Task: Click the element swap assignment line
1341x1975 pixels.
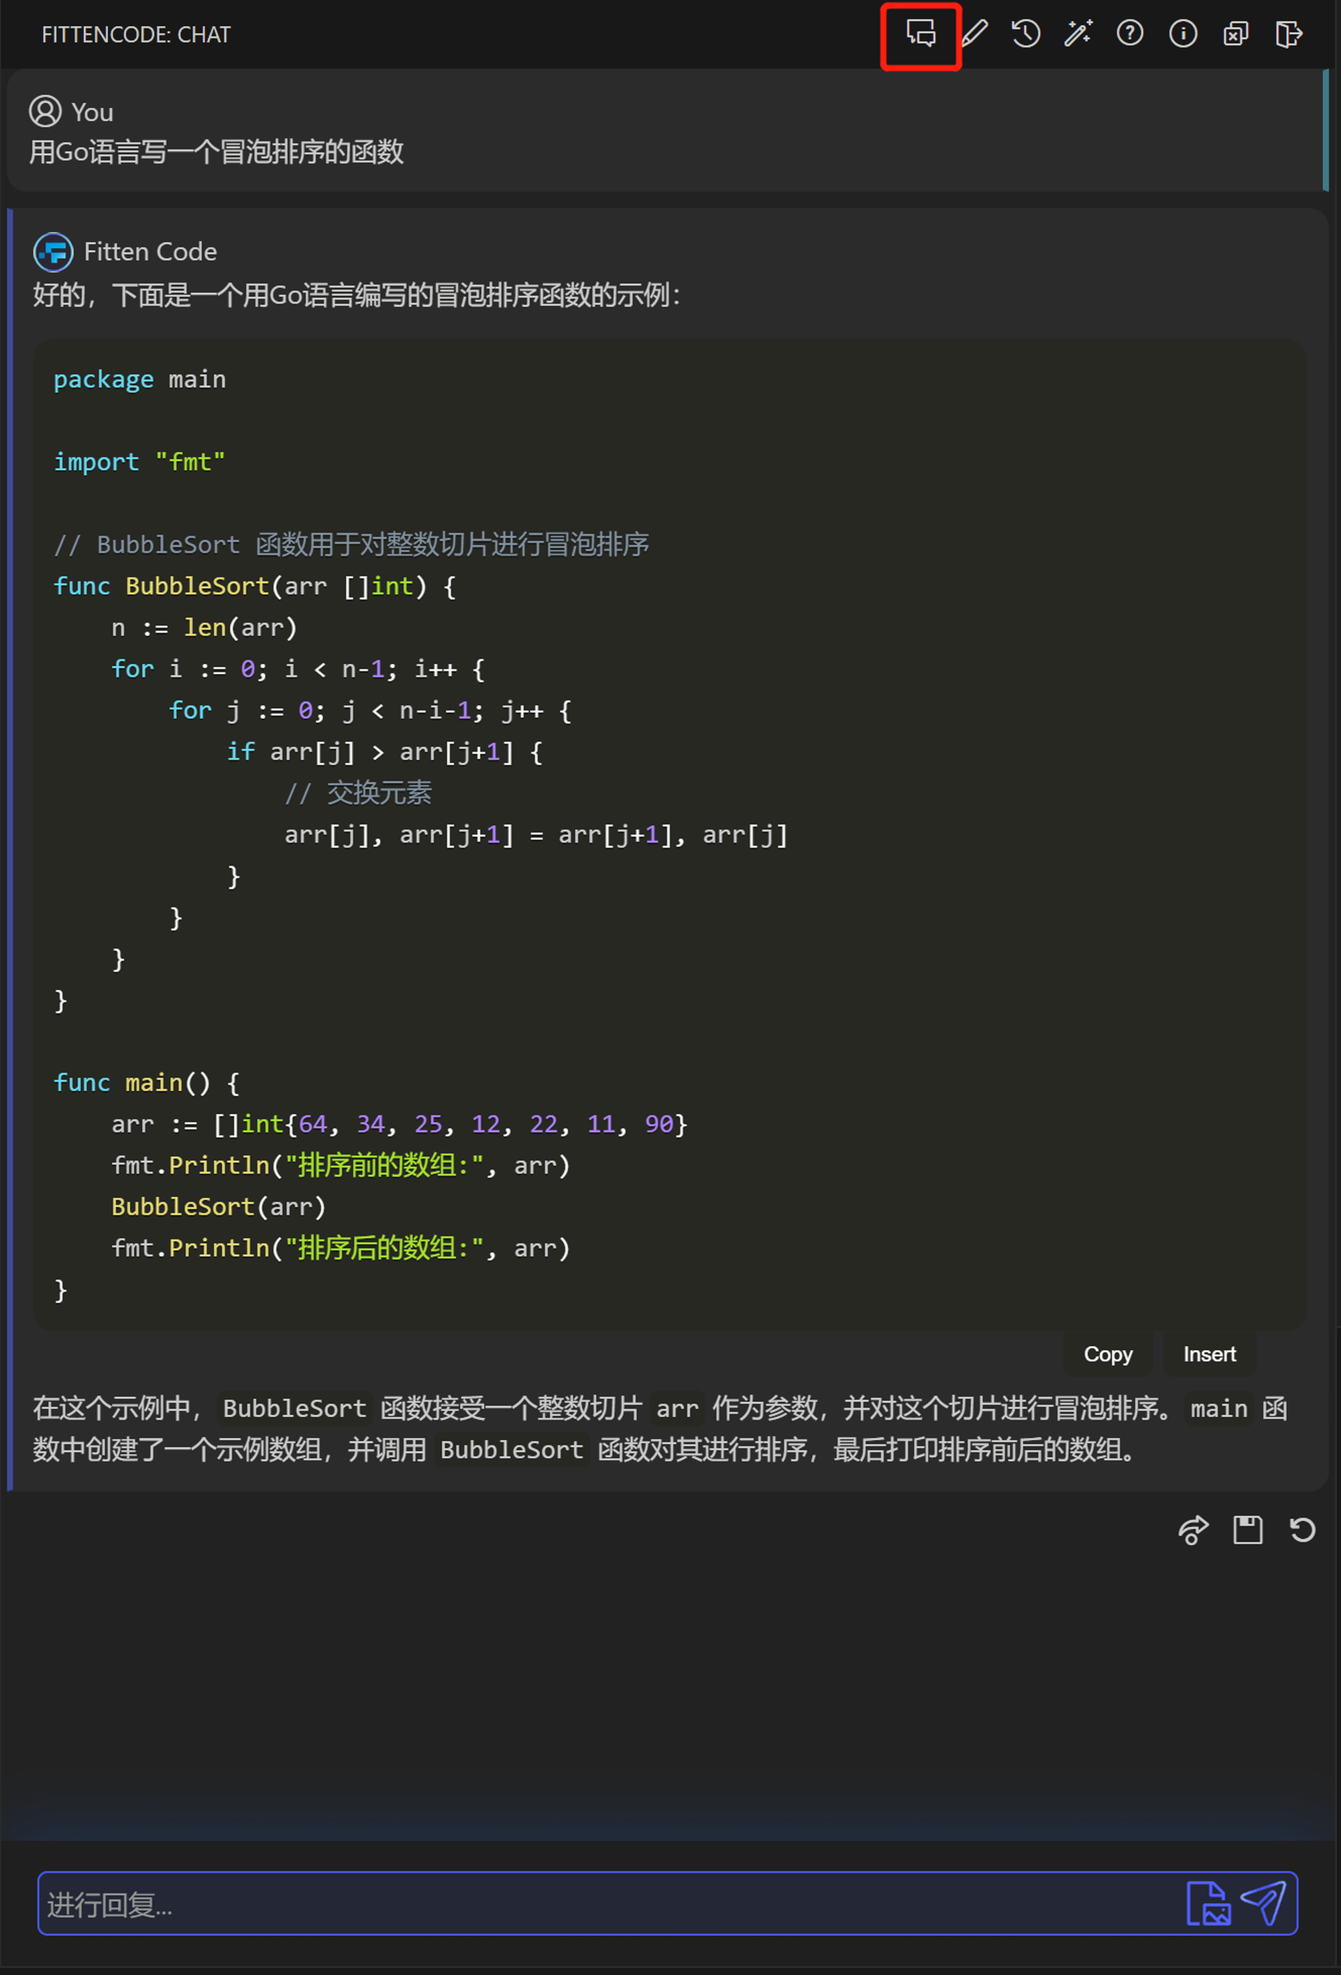Action: (536, 834)
